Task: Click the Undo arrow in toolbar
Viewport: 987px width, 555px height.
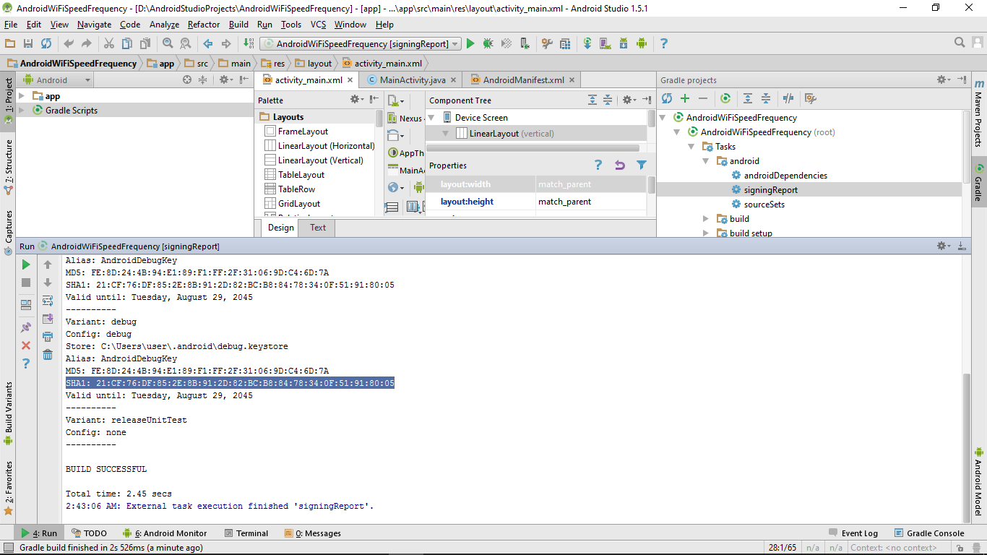Action: pyautogui.click(x=69, y=43)
